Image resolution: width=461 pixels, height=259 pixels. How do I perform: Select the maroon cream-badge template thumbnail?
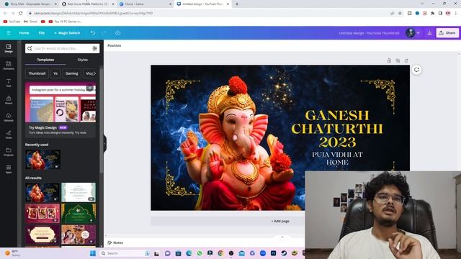42,235
